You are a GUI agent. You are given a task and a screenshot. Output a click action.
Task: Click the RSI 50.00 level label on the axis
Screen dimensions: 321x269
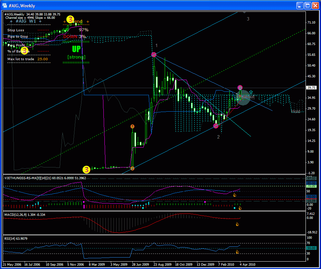(312, 248)
